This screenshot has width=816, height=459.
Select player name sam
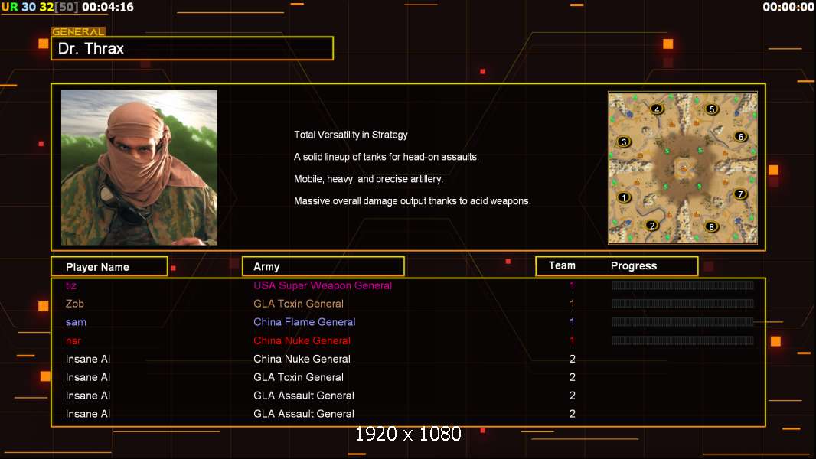[x=76, y=322]
